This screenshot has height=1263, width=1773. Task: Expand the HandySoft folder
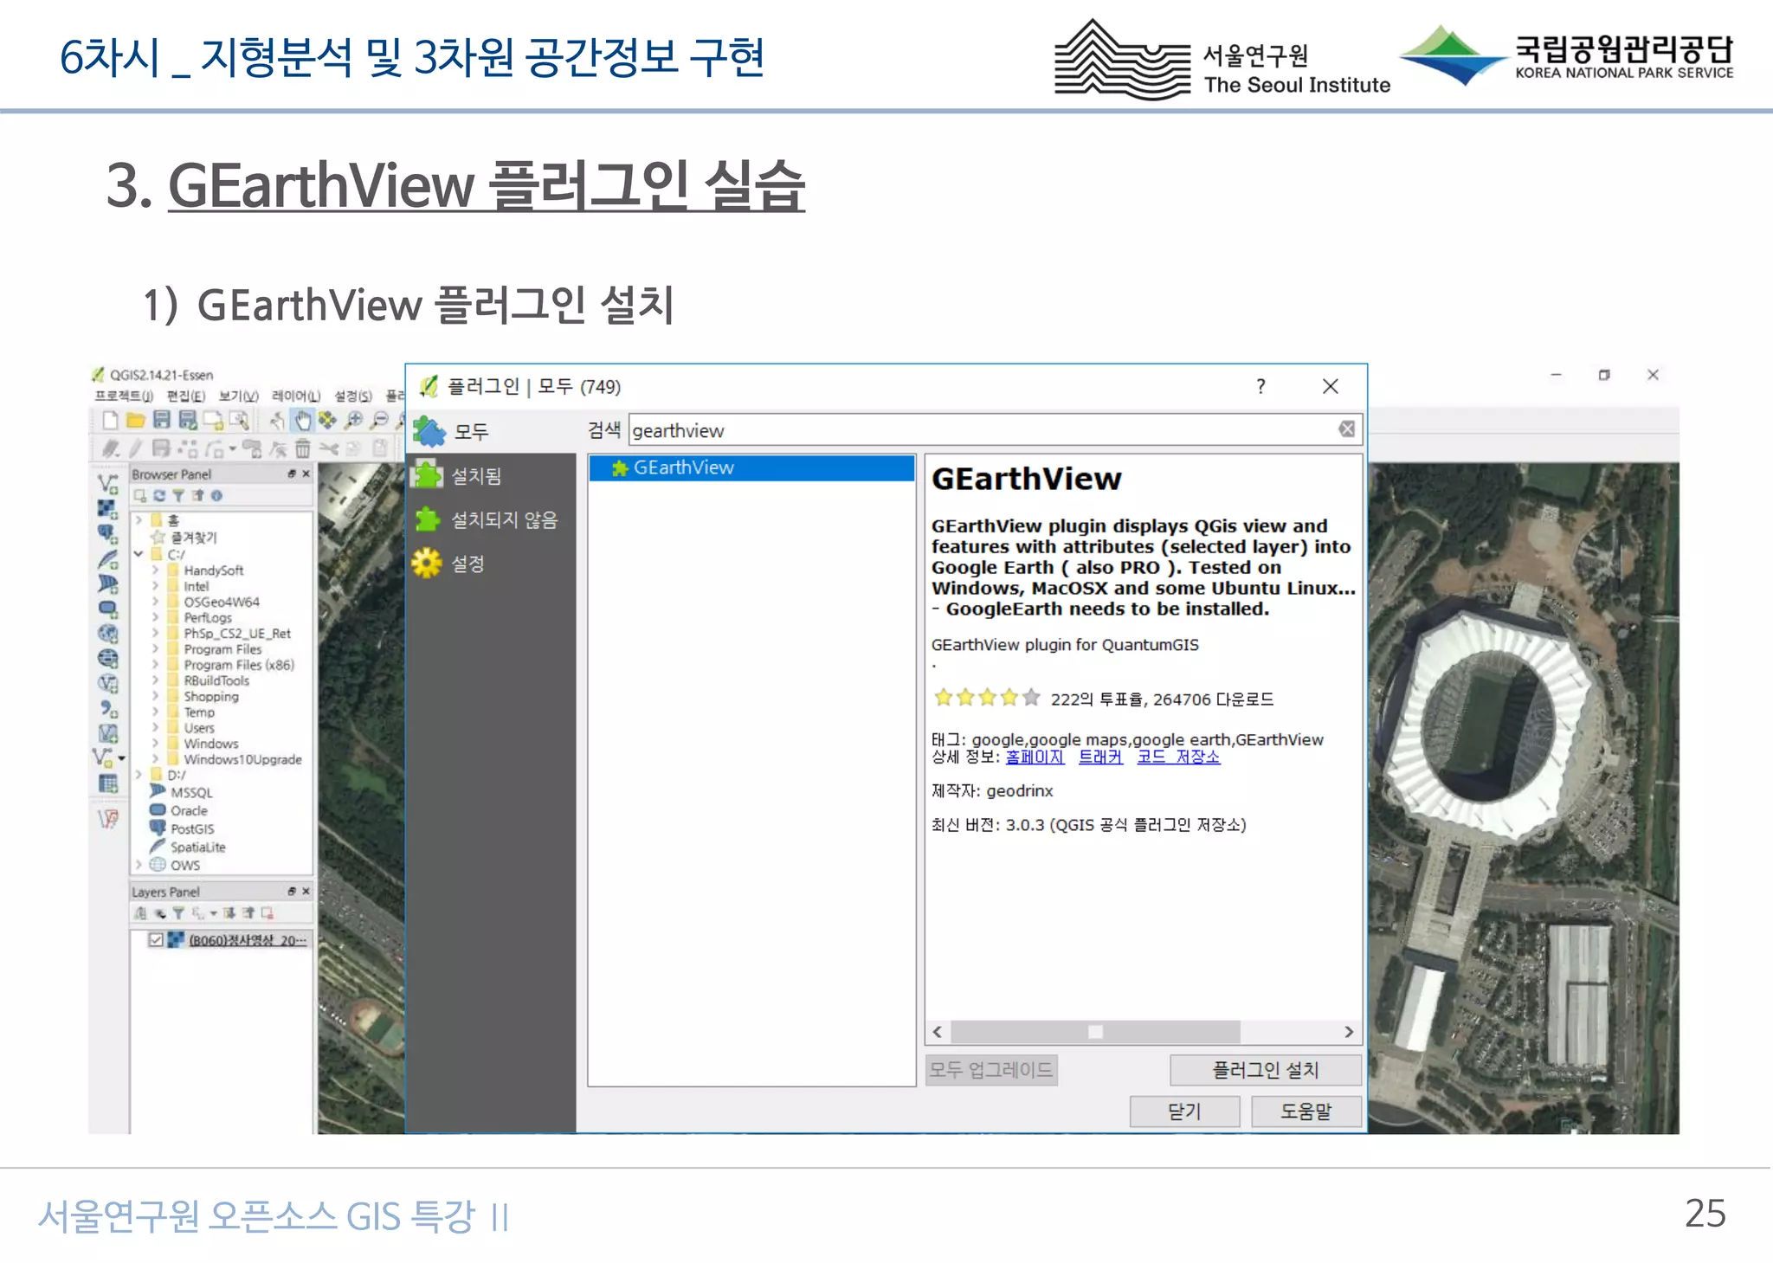point(155,570)
